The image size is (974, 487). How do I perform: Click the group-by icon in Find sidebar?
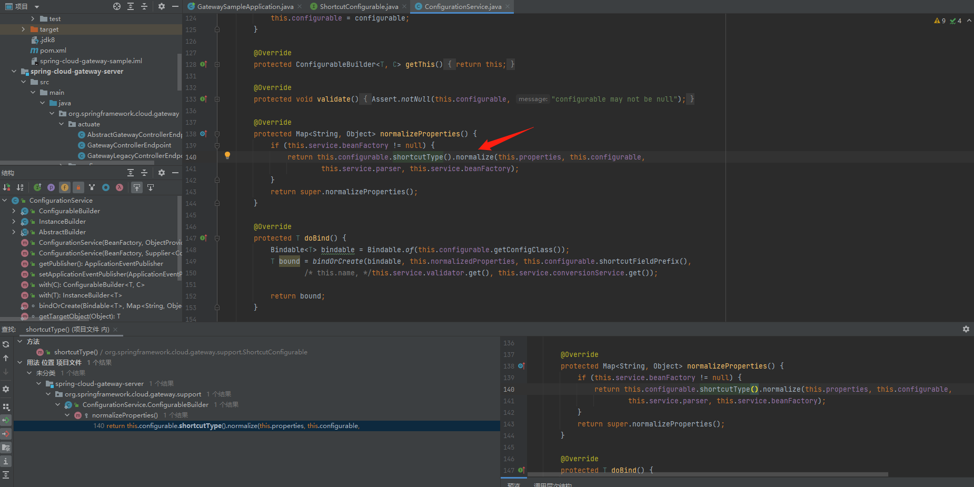tap(6, 407)
